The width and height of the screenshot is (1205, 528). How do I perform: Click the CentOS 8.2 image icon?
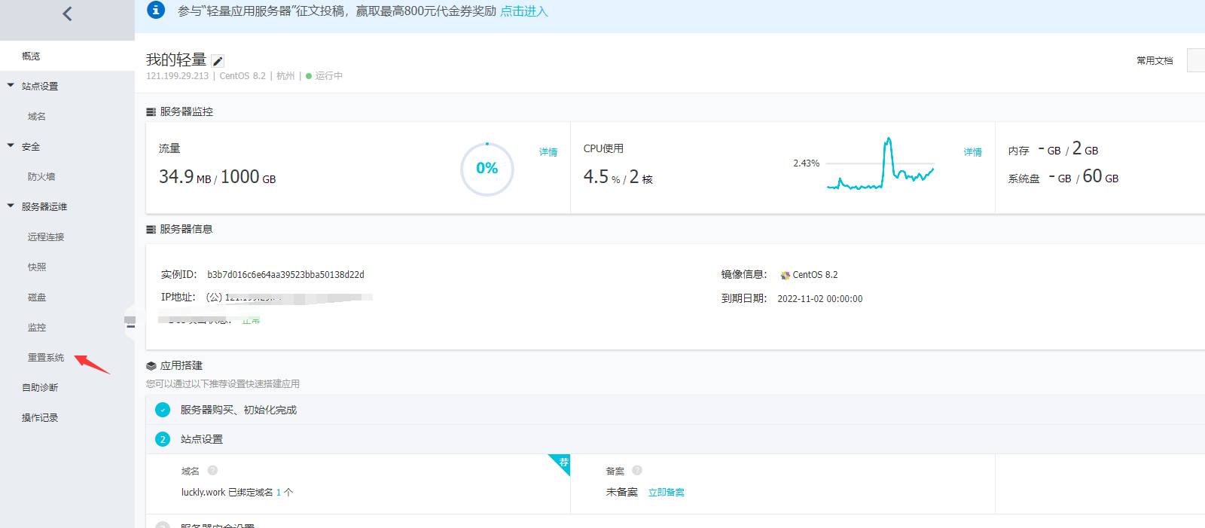click(786, 276)
